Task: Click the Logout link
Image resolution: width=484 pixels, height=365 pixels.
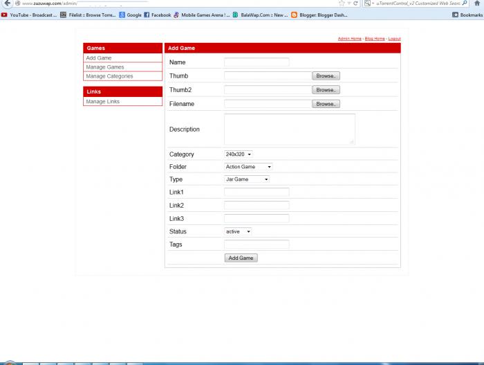Action: pyautogui.click(x=395, y=39)
